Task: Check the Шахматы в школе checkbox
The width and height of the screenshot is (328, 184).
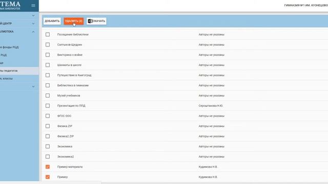Action: pos(48,65)
